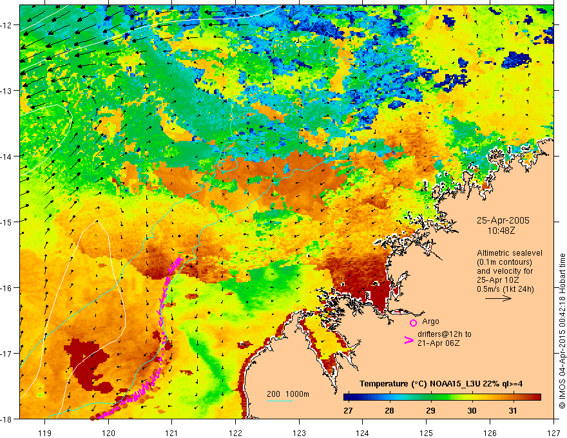567x438 pixels.
Task: Click the 'Altimetric sealevel' legend text
Action: pos(510,253)
